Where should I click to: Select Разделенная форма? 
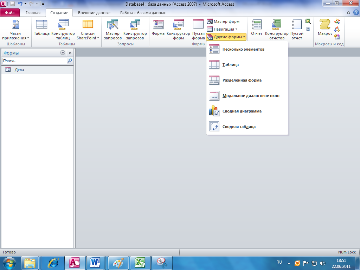click(247, 80)
